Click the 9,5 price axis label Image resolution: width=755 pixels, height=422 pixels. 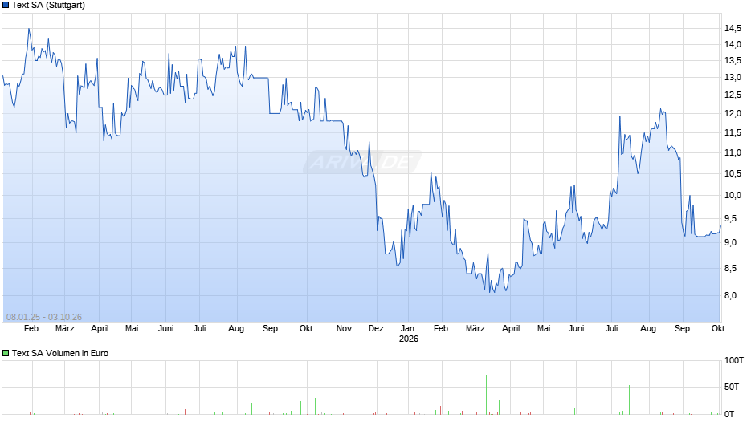click(730, 218)
